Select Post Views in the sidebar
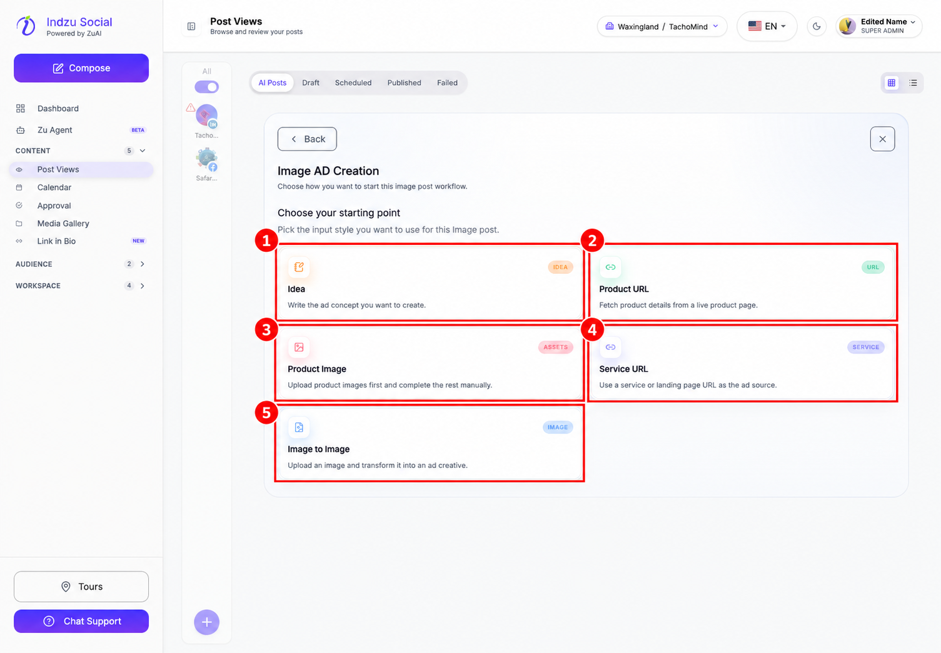This screenshot has height=653, width=941. pos(81,169)
